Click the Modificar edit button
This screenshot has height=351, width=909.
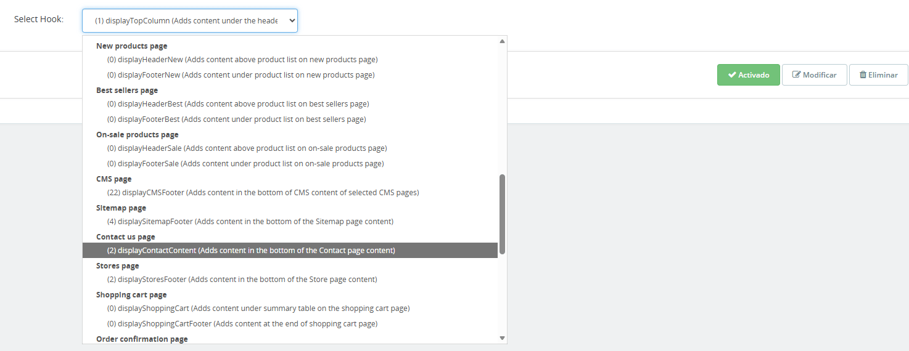[x=814, y=75]
